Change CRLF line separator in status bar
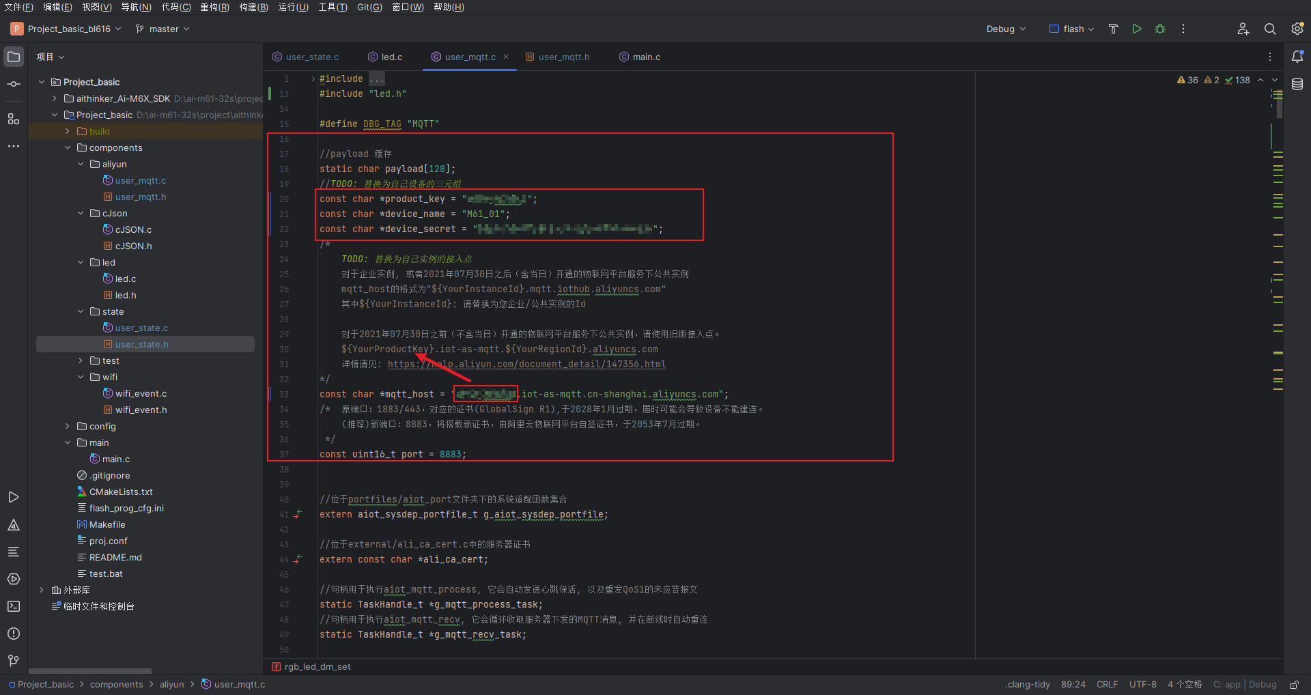Viewport: 1311px width, 695px height. click(1107, 684)
